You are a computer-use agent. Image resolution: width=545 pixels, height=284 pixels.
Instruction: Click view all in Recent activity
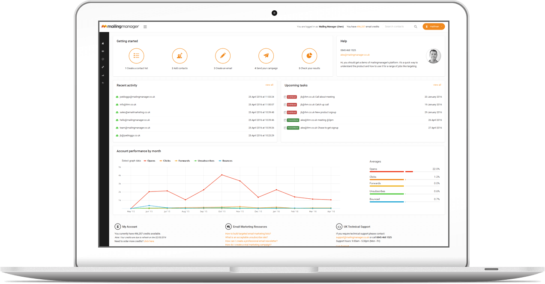tap(269, 85)
